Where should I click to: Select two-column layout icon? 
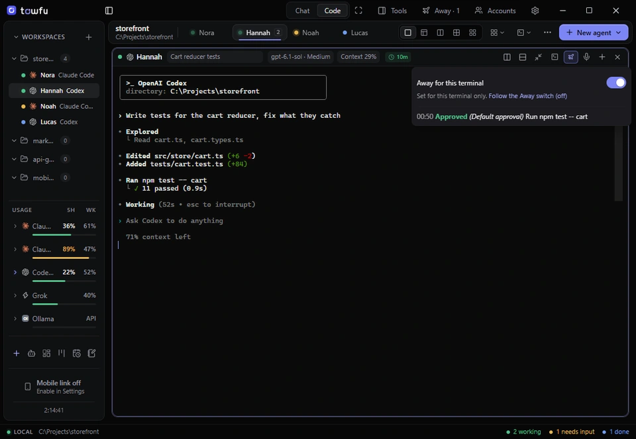click(x=440, y=32)
